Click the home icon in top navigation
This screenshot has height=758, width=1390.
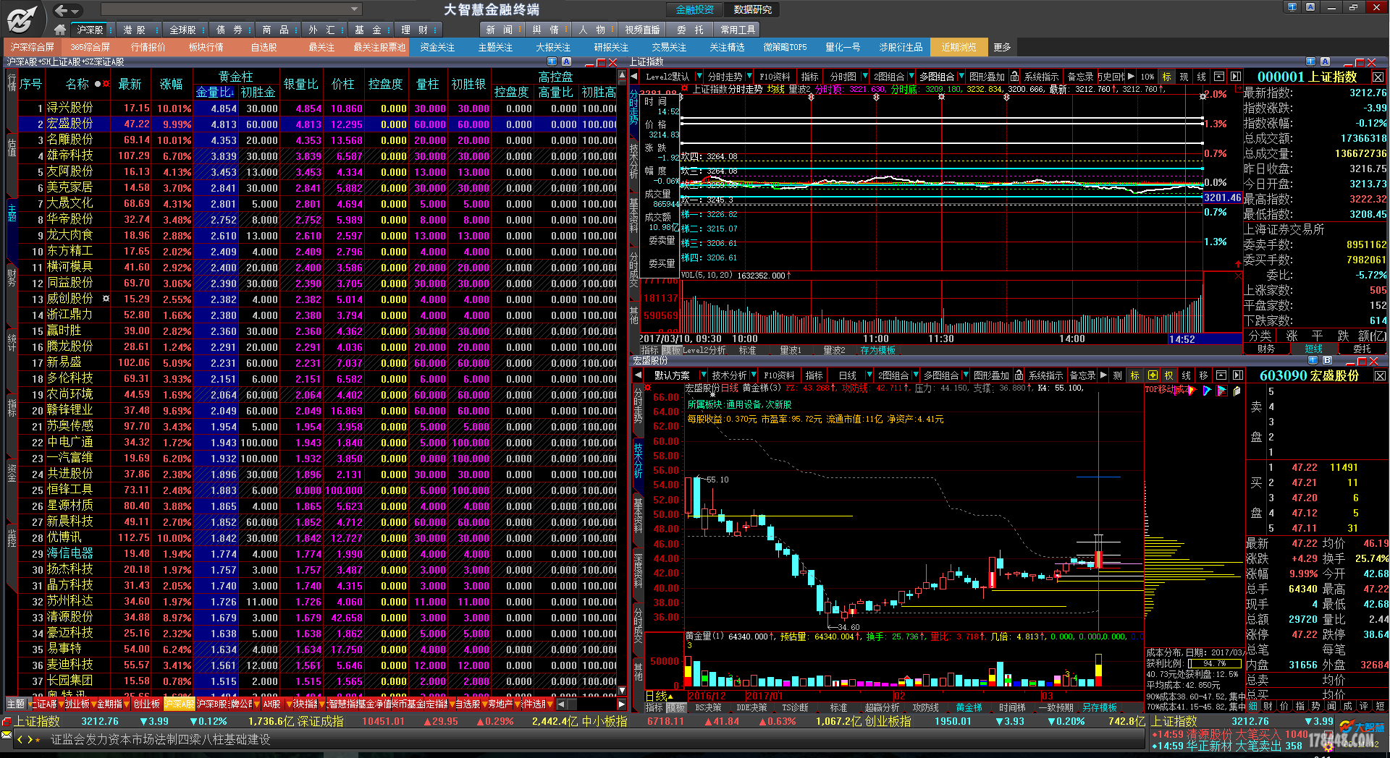tap(60, 30)
